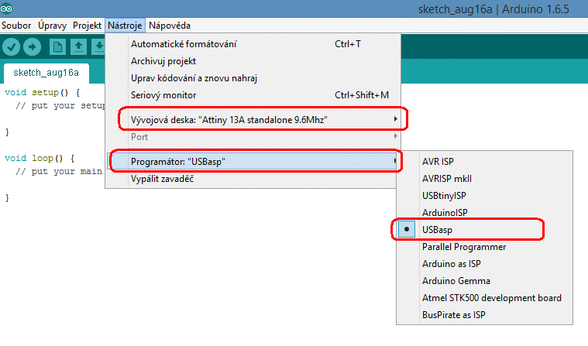
Task: Click the Save sketch down-arrow icon
Action: pos(98,47)
